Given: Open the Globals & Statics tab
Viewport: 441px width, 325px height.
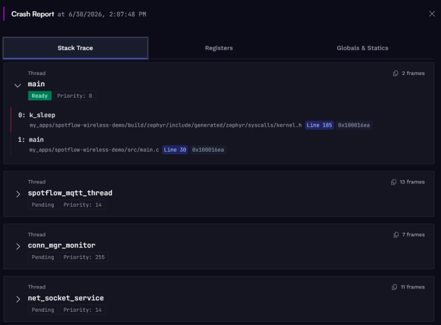Looking at the screenshot, I should click(x=362, y=48).
